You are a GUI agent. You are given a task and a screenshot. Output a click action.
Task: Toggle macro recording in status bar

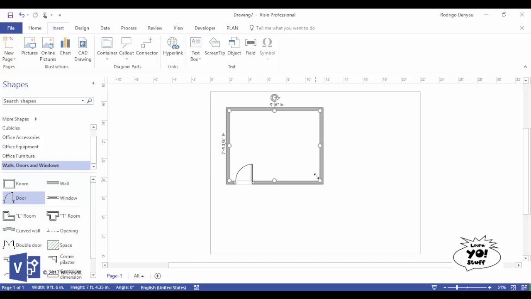click(197, 287)
